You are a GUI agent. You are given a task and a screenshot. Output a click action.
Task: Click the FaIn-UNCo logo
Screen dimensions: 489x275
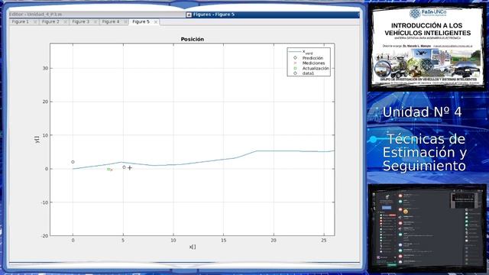[428, 14]
